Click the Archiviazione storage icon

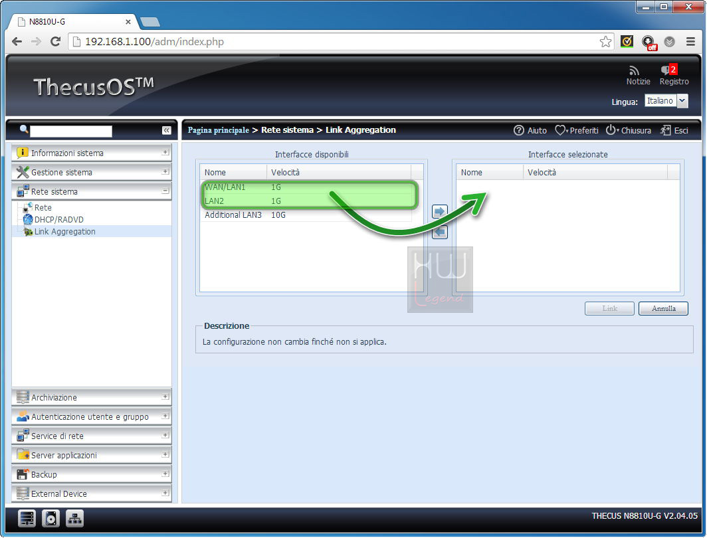(22, 397)
